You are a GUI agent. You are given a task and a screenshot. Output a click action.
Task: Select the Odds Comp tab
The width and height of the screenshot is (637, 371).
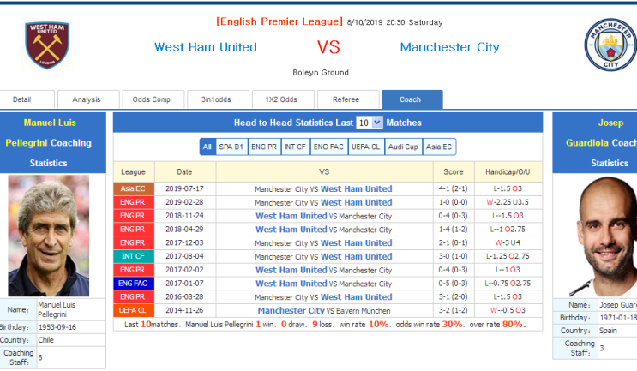click(153, 99)
